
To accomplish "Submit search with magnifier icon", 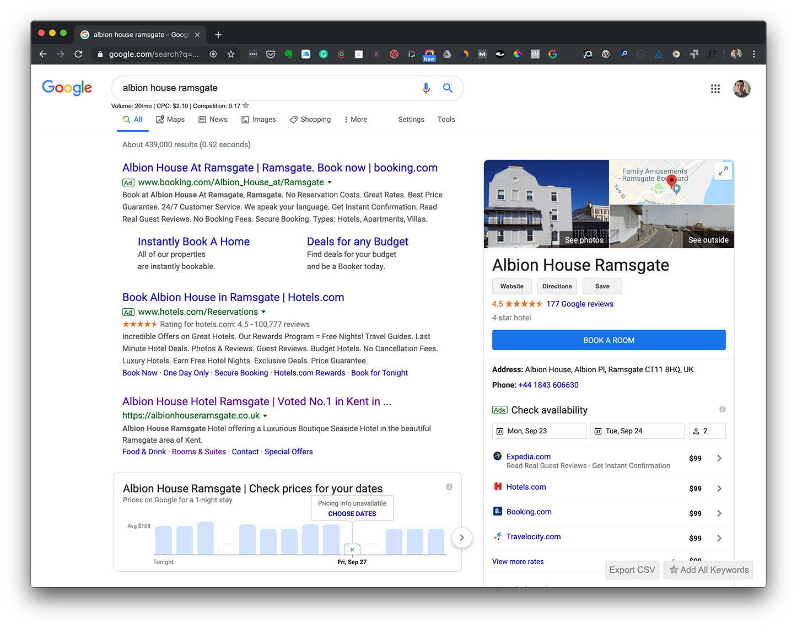I will point(448,88).
